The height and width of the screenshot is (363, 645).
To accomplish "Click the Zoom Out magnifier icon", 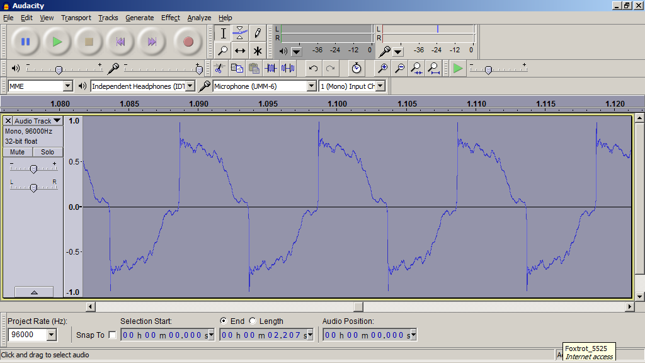I will pyautogui.click(x=399, y=68).
